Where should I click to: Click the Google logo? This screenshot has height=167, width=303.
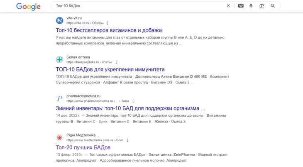click(x=28, y=6)
